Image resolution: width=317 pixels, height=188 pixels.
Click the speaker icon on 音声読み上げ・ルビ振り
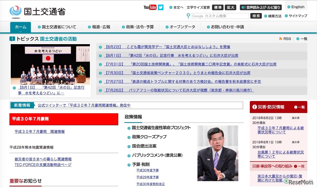coord(243,7)
